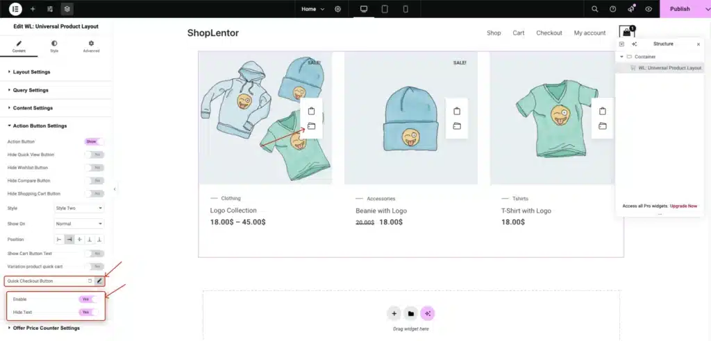Screen dimensions: 711x341
Task: Expand Offer Price Counter Settings section
Action: coord(56,328)
